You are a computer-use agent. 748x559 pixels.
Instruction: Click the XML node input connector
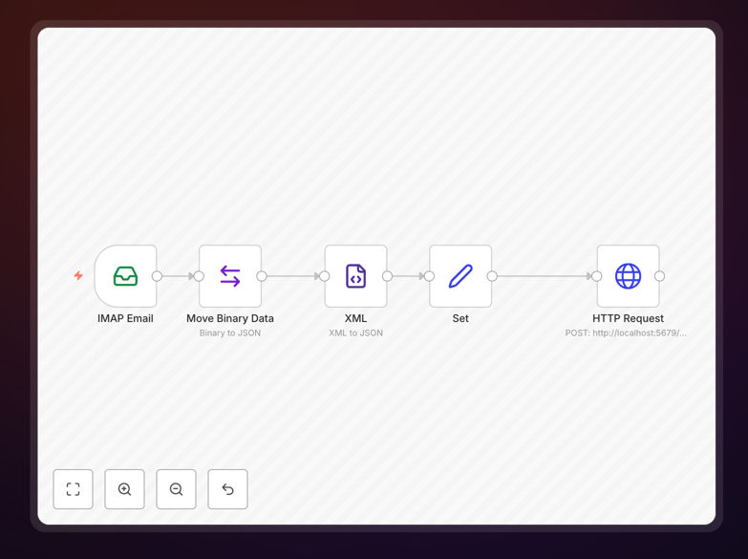pyautogui.click(x=325, y=276)
